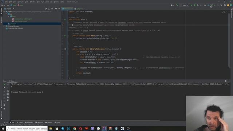This screenshot has height=131, width=233.
Task: Open the user account dropdown icon
Action: (x=172, y=5)
